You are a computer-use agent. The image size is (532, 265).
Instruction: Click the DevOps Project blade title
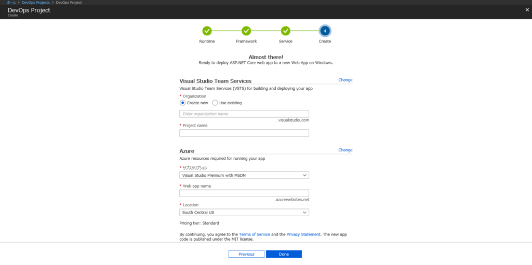tap(29, 10)
